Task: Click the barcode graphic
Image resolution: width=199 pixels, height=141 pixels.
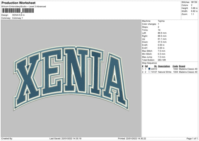Action: pyautogui.click(x=18, y=11)
